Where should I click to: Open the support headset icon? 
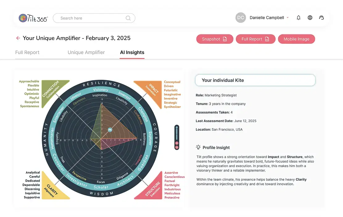coord(321,18)
